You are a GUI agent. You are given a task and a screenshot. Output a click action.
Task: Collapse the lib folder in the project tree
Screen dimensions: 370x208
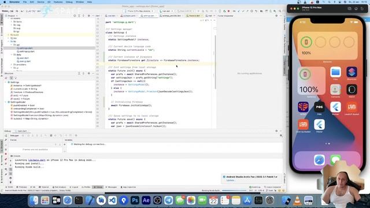coord(9,42)
